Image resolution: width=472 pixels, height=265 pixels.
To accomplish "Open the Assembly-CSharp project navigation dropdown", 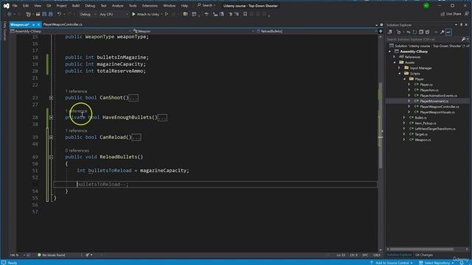I will (x=71, y=31).
